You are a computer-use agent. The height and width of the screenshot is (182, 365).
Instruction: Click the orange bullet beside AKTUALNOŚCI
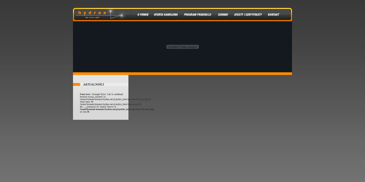pyautogui.click(x=77, y=84)
